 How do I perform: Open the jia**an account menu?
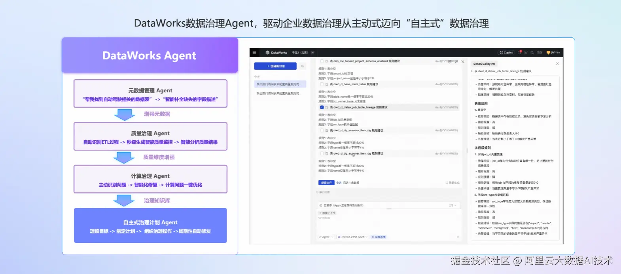(553, 52)
